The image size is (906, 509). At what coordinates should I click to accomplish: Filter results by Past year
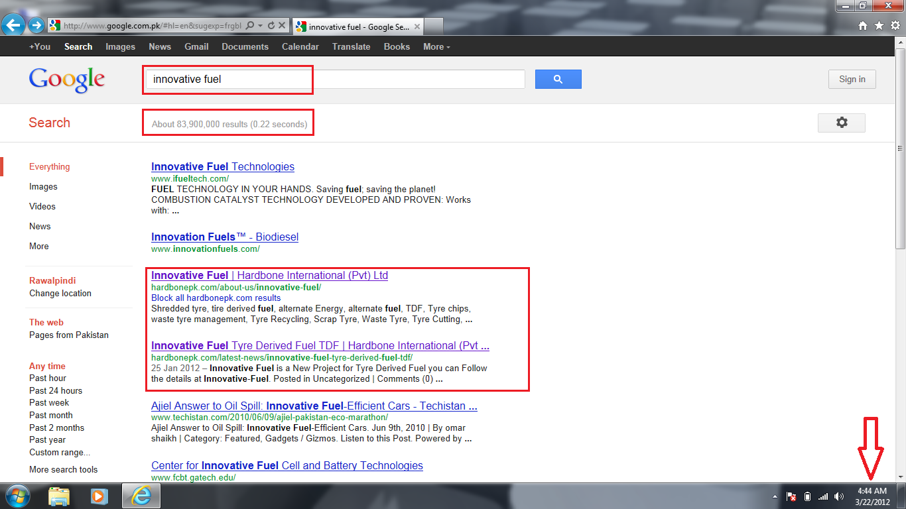(x=48, y=439)
